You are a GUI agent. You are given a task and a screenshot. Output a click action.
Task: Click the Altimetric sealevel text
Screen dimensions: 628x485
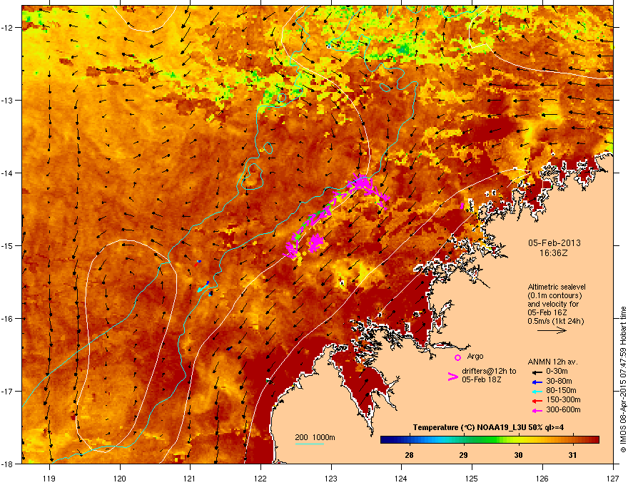(x=557, y=287)
